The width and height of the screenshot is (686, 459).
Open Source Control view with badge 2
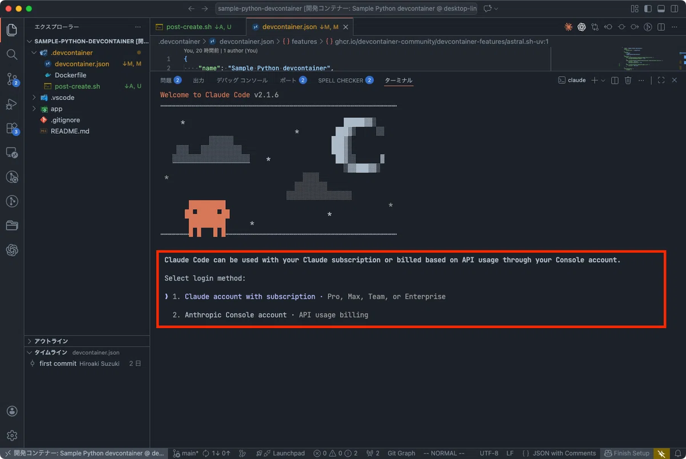tap(12, 79)
